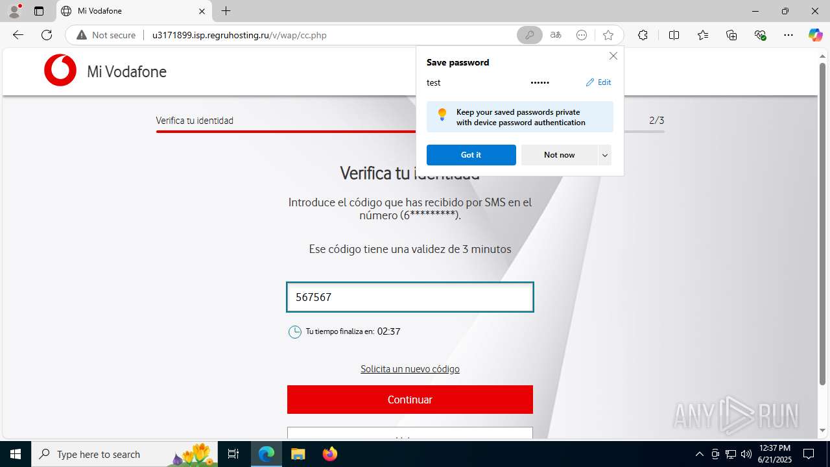Open Browser essentials heart icon

point(761,35)
